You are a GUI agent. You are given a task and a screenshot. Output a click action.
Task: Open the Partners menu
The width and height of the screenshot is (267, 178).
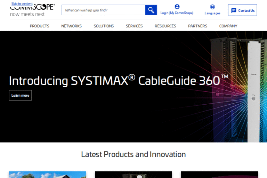pyautogui.click(x=197, y=26)
